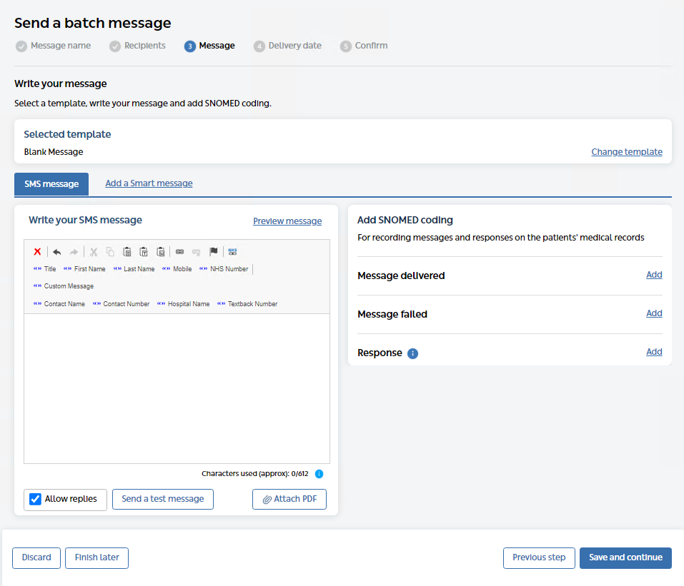Viewport: 684px width, 586px height.
Task: Click the paste clipboard icon
Action: click(x=127, y=252)
